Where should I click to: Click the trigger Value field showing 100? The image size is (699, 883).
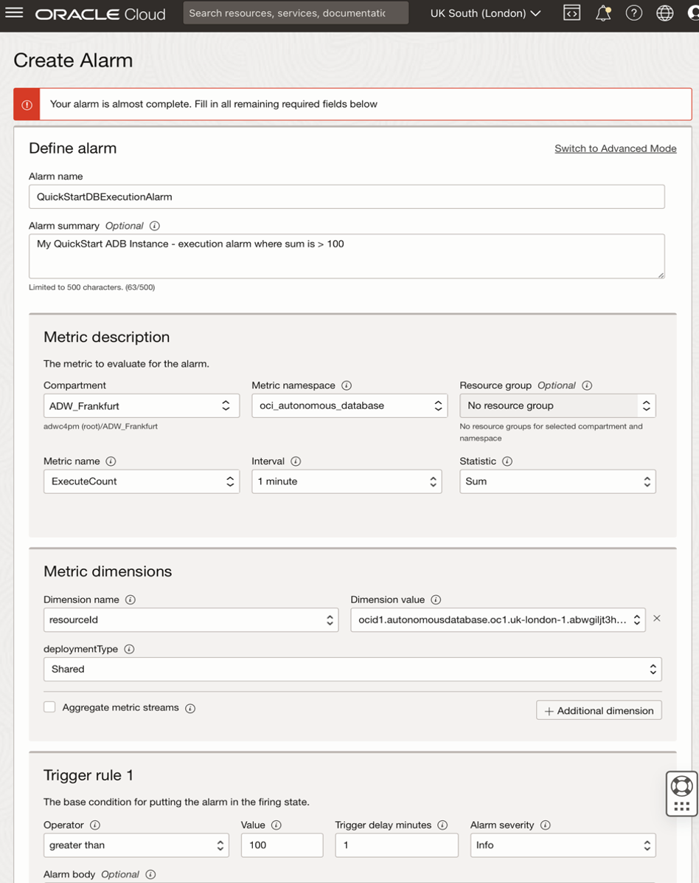pos(282,845)
